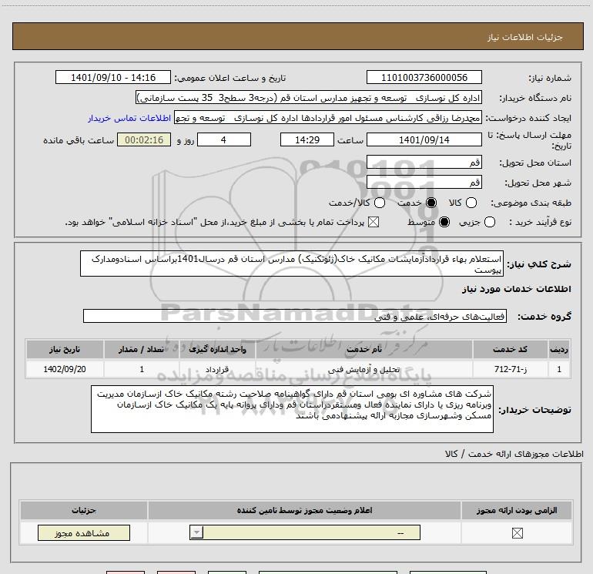Click the service group field فعالیت‌های حرفه‌ای
Screen dimensions: 593x574
pyautogui.click(x=295, y=316)
